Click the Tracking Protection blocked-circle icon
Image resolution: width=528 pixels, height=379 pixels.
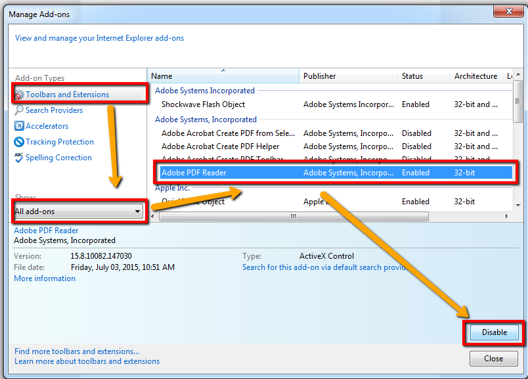coord(19,142)
